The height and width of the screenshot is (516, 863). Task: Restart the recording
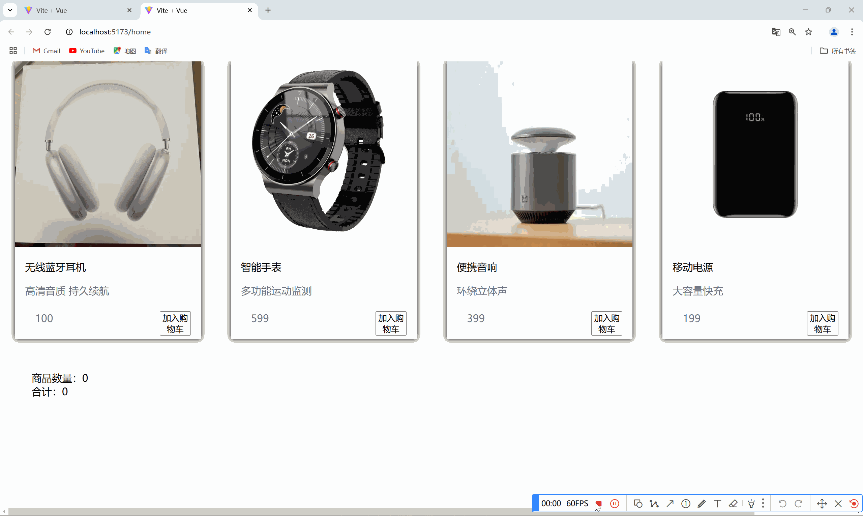pos(854,504)
